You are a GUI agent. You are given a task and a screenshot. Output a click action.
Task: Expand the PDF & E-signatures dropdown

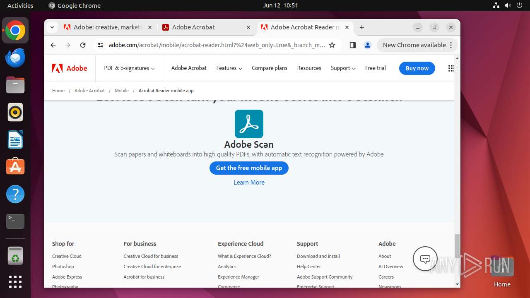[x=129, y=68]
